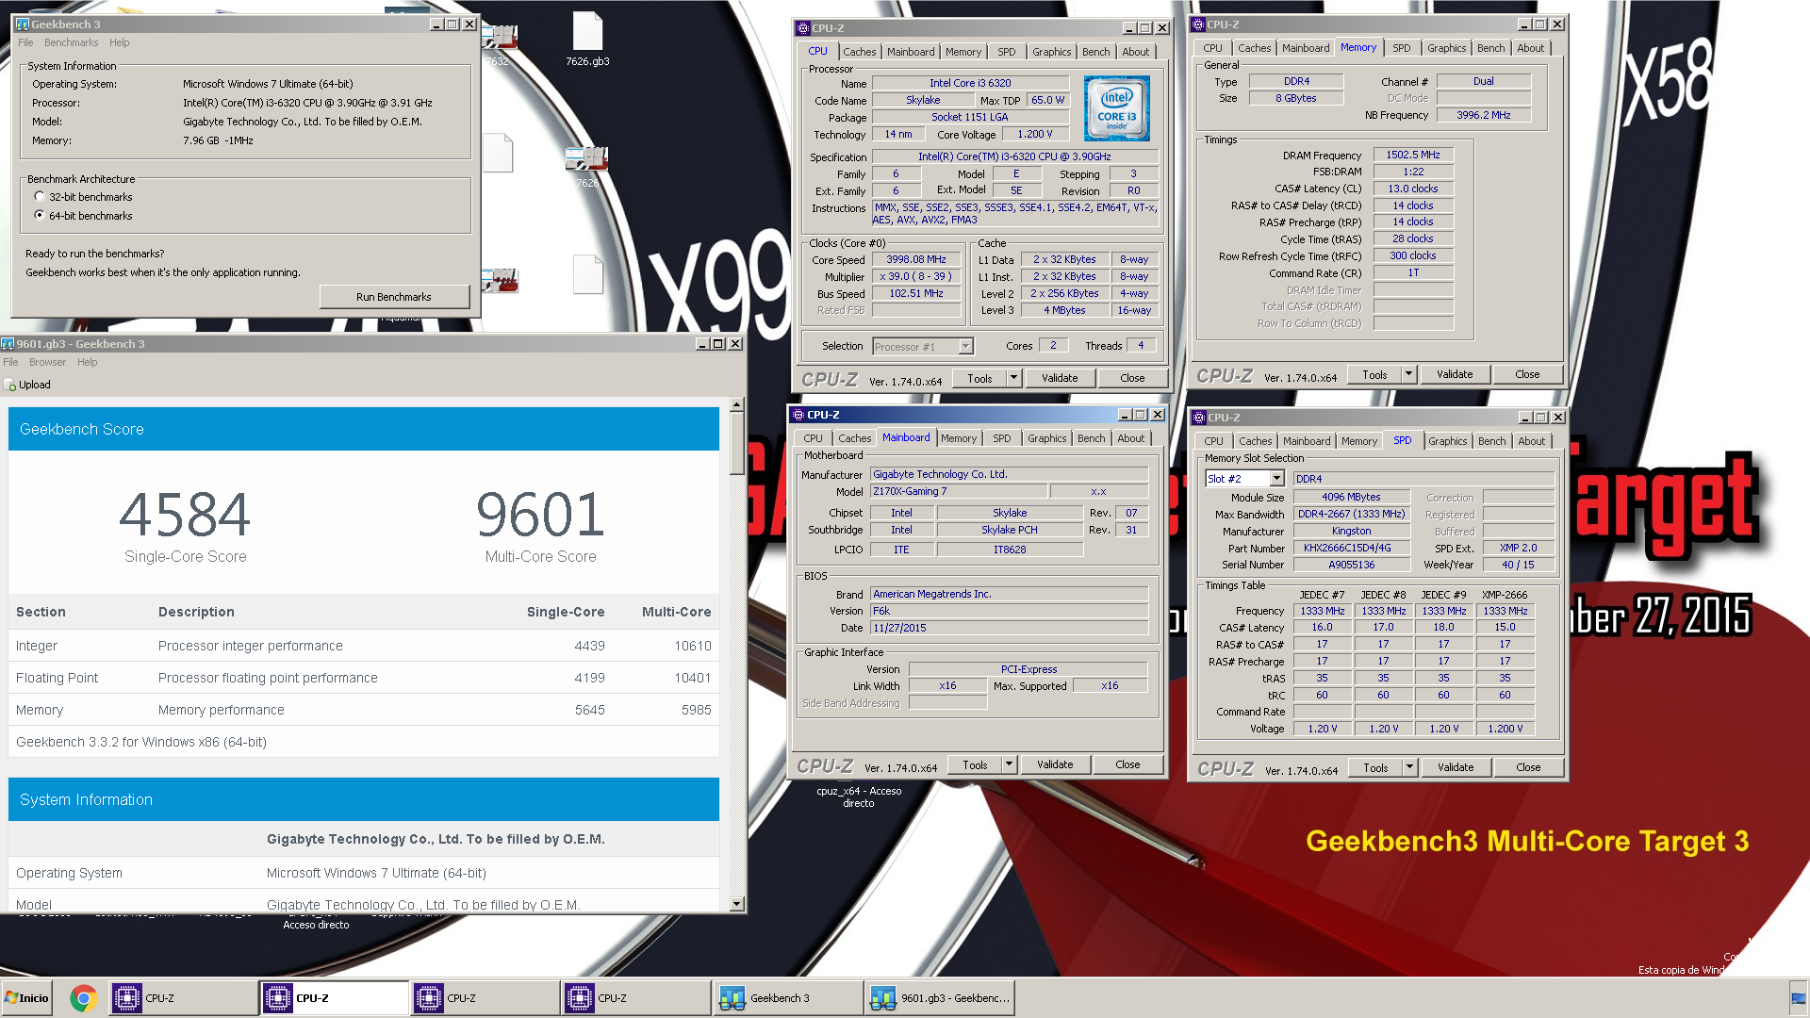The height and width of the screenshot is (1018, 1810).
Task: Open the Processor #1 selection dropdown
Action: (965, 347)
